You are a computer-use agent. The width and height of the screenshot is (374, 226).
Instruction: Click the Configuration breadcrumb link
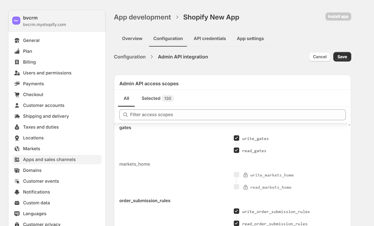130,57
